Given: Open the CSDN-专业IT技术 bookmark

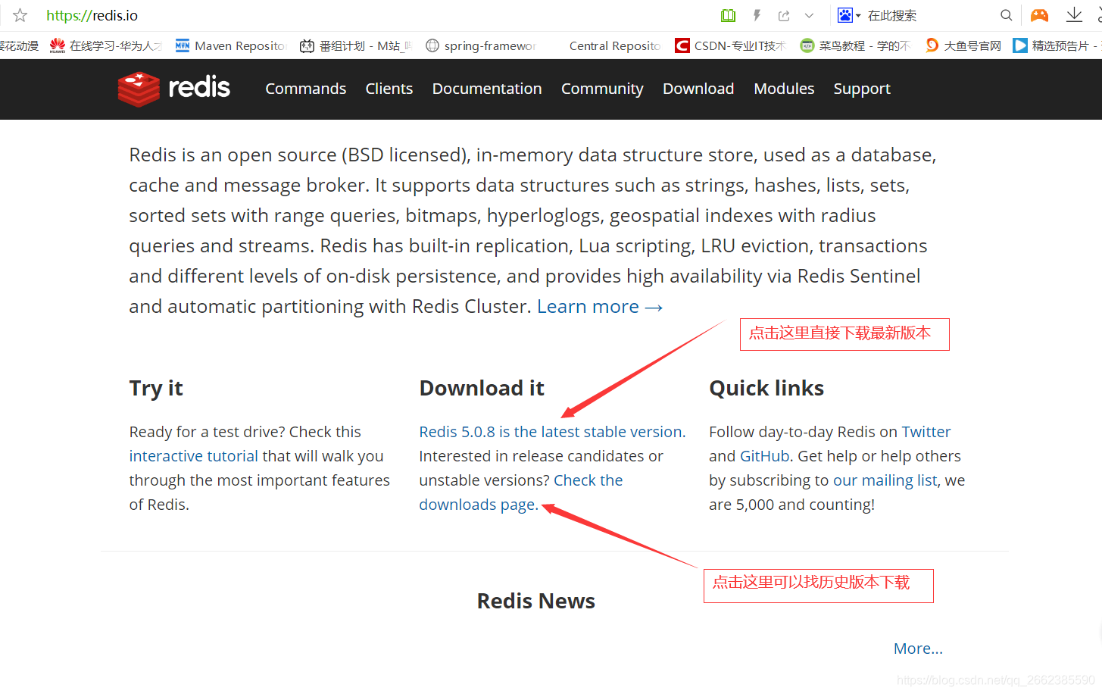Looking at the screenshot, I should tap(731, 45).
